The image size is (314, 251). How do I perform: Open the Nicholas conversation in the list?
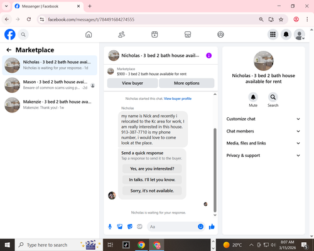(x=50, y=65)
